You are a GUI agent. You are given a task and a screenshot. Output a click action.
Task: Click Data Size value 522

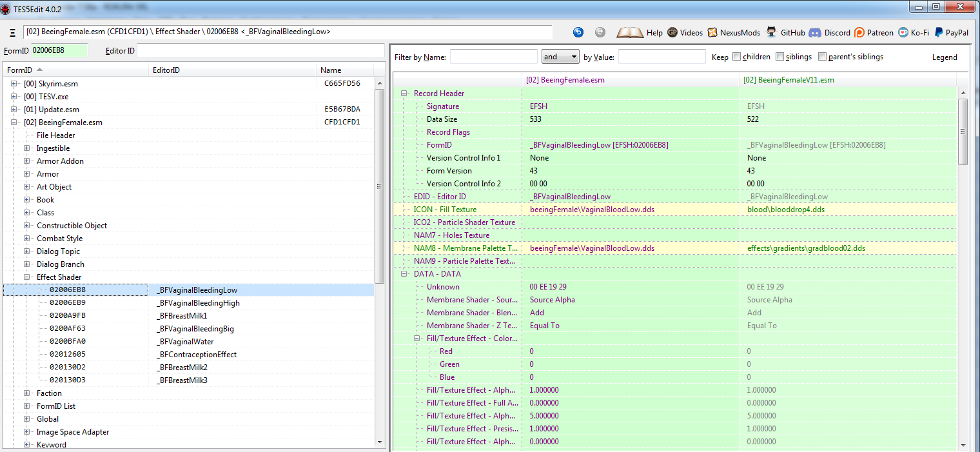coord(753,119)
